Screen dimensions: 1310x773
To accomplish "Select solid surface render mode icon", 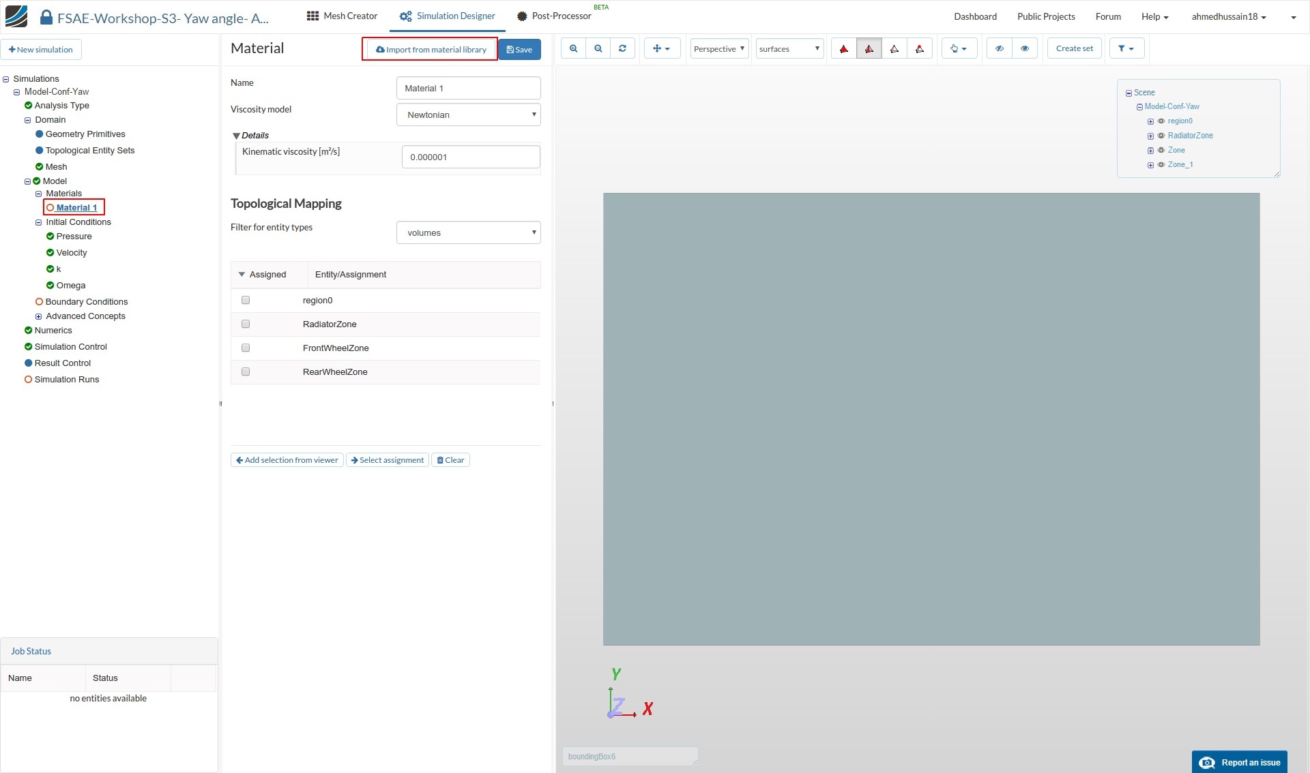I will (843, 48).
